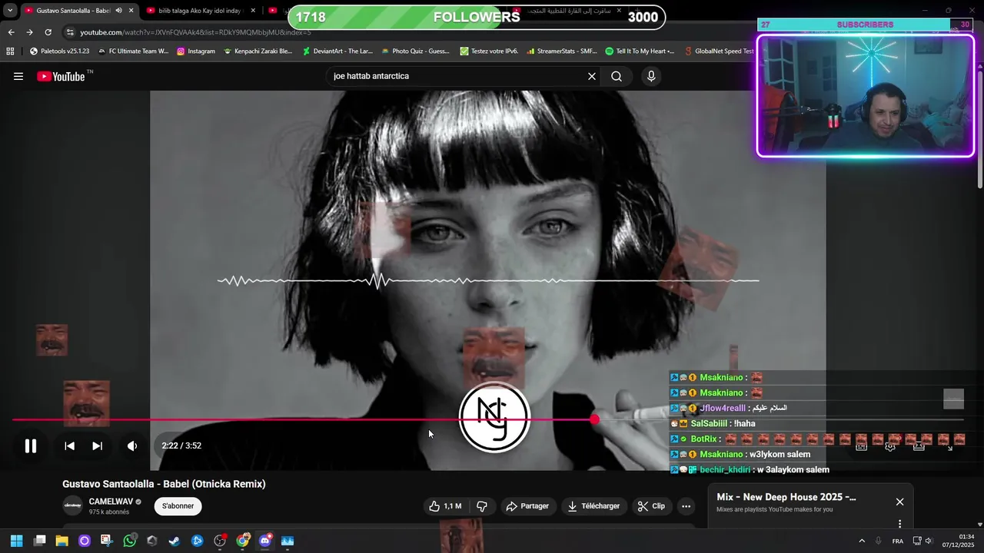Click the youtube.com address bar URL
The height and width of the screenshot is (553, 984).
pyautogui.click(x=195, y=32)
